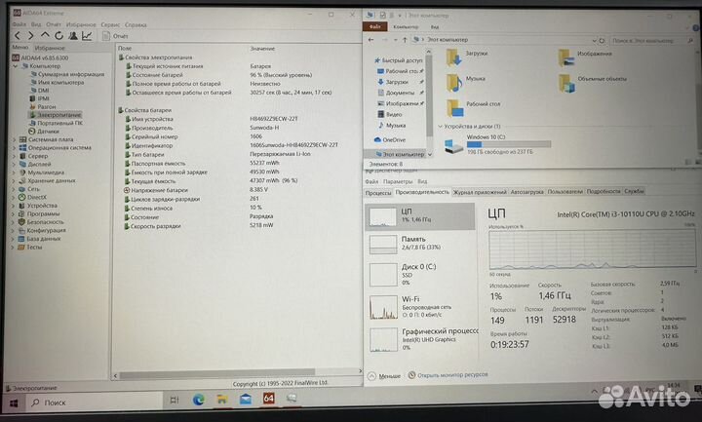Open Загрузки folder in Explorer
This screenshot has height=422, width=702.
(x=467, y=58)
